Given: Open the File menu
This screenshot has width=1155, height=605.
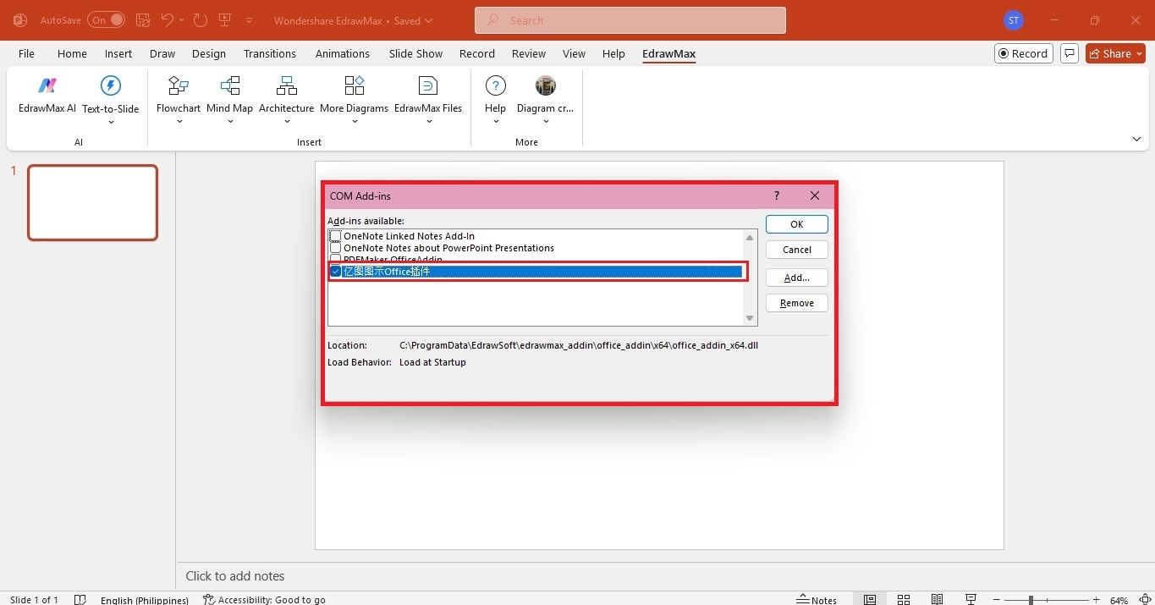Looking at the screenshot, I should click(x=27, y=53).
